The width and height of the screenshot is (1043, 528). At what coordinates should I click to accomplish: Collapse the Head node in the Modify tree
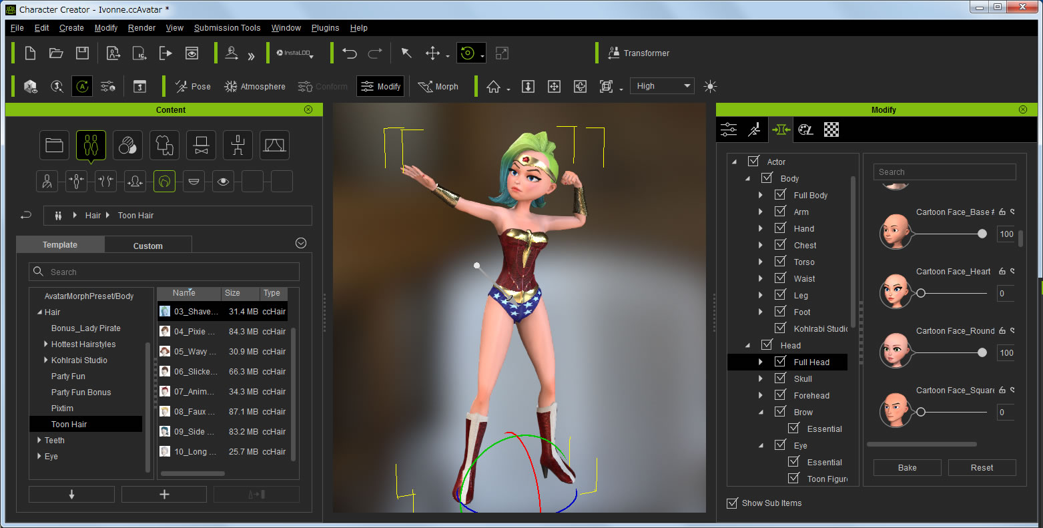(747, 345)
